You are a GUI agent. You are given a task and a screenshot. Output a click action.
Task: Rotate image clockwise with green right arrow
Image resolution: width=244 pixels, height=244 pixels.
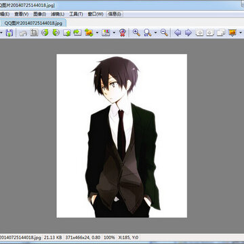pyautogui.click(x=56, y=33)
